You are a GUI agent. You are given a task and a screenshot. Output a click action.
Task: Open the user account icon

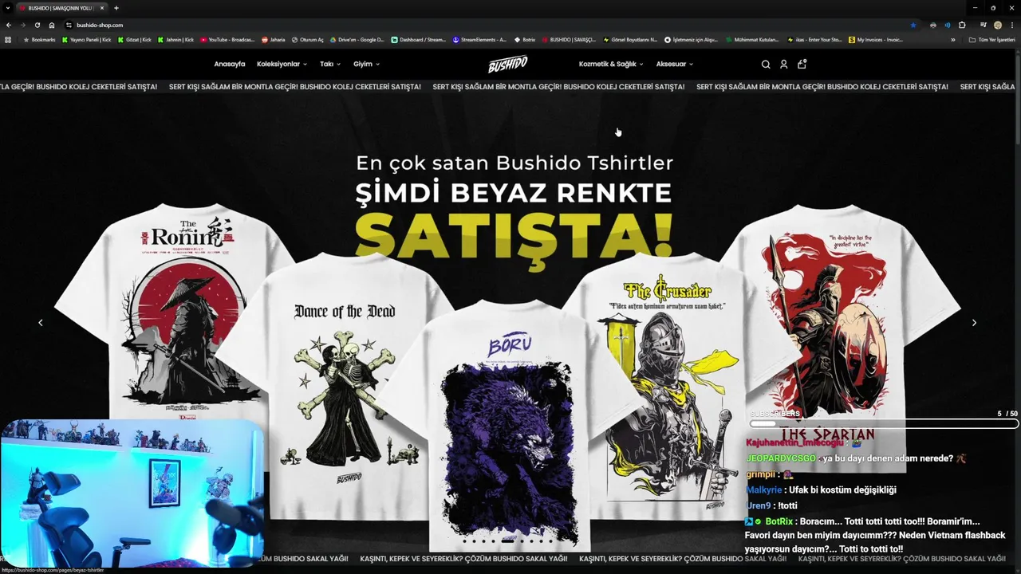(x=783, y=65)
